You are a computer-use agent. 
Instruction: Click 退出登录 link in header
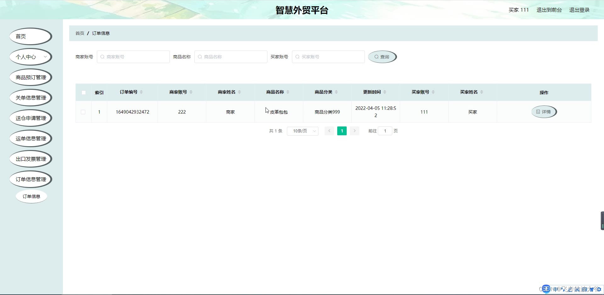coord(579,10)
